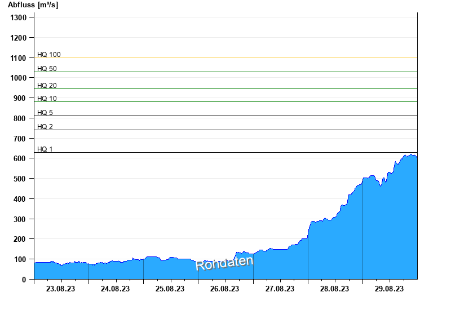
Task: Click the HQ 1 threshold label
Action: (45, 149)
